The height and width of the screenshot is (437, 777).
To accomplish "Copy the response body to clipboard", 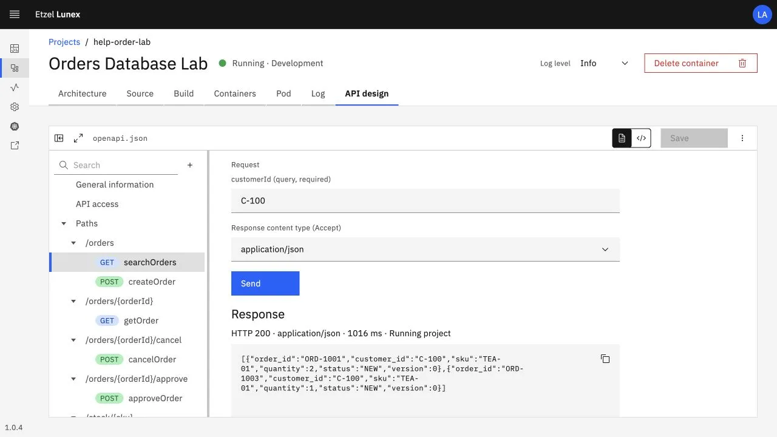I will 605,359.
